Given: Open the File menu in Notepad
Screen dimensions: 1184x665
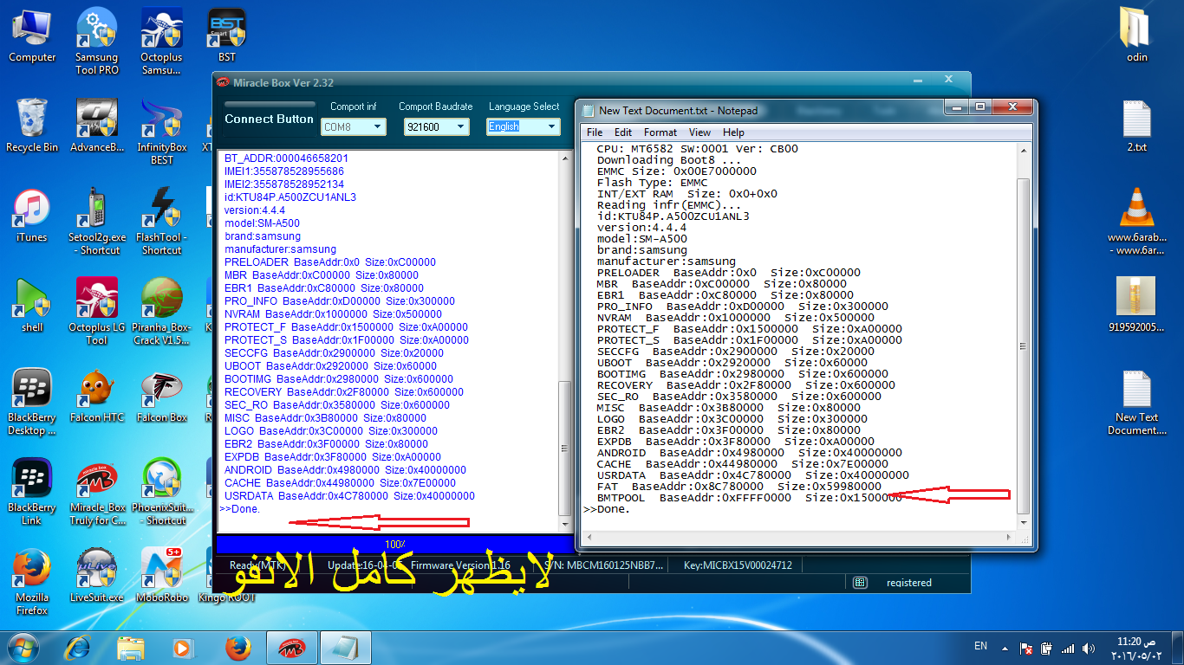Looking at the screenshot, I should [x=595, y=132].
